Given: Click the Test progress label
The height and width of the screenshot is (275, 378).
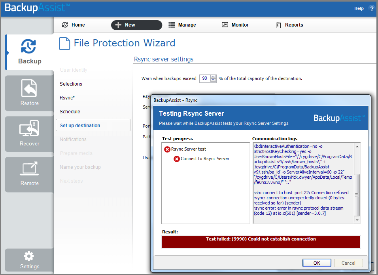Looking at the screenshot, I should point(178,139).
